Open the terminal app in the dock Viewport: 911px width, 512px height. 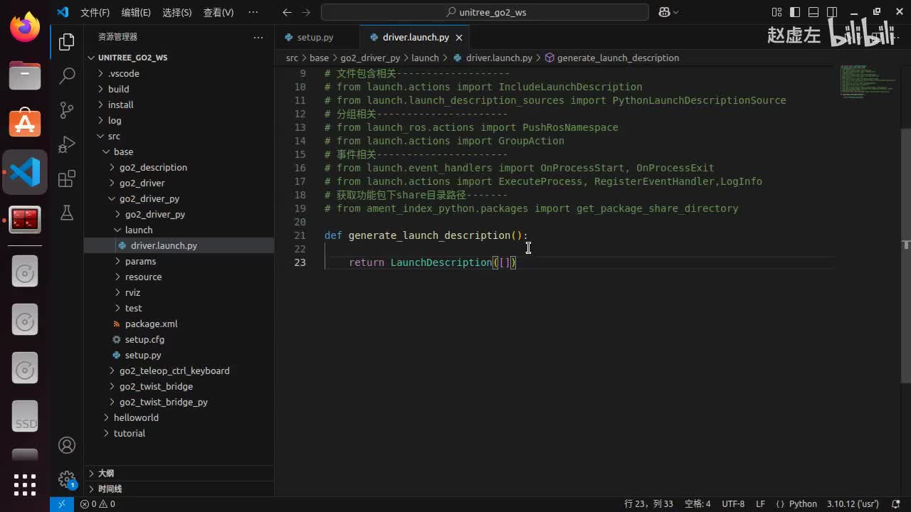[x=25, y=220]
